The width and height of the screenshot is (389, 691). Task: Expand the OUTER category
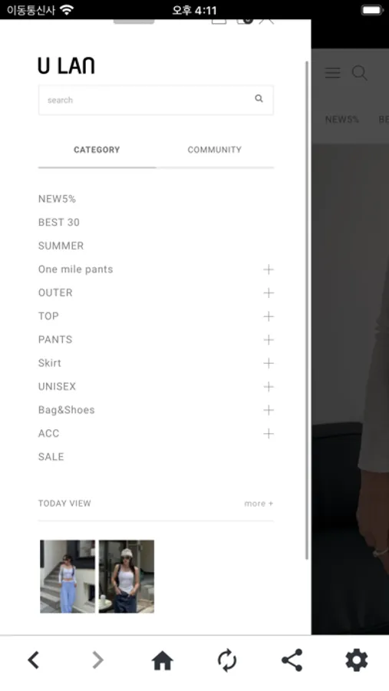269,293
